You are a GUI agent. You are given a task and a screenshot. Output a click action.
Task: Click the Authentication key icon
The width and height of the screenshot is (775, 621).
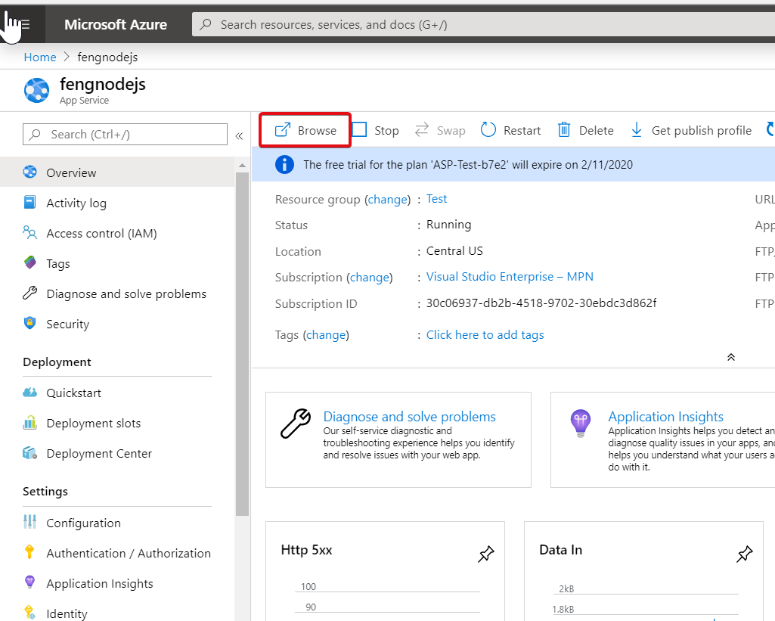(29, 551)
